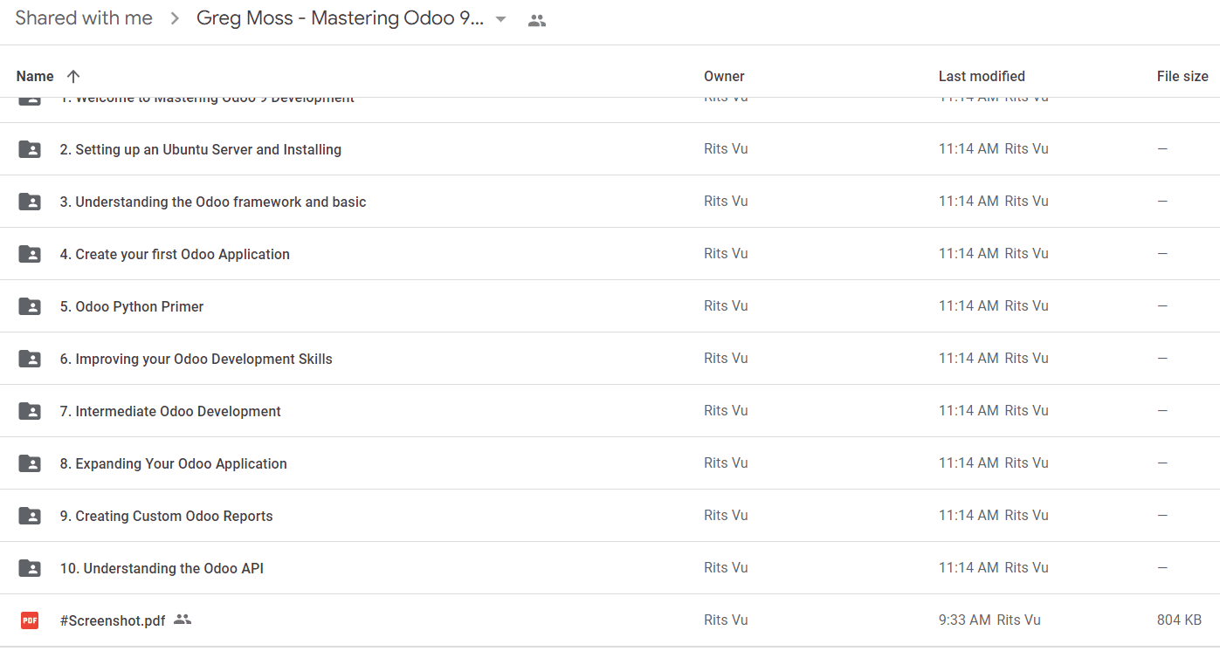Select '9. Creating Custom Odoo Reports' name
The width and height of the screenshot is (1220, 651).
pos(166,516)
